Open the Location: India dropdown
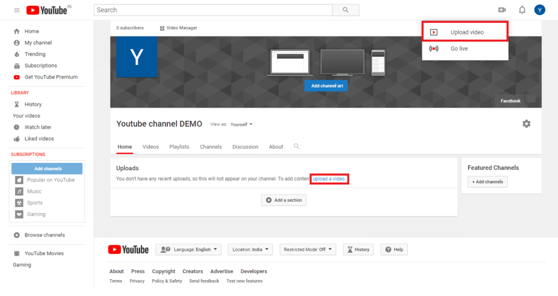This screenshot has width=558, height=296. tap(250, 249)
